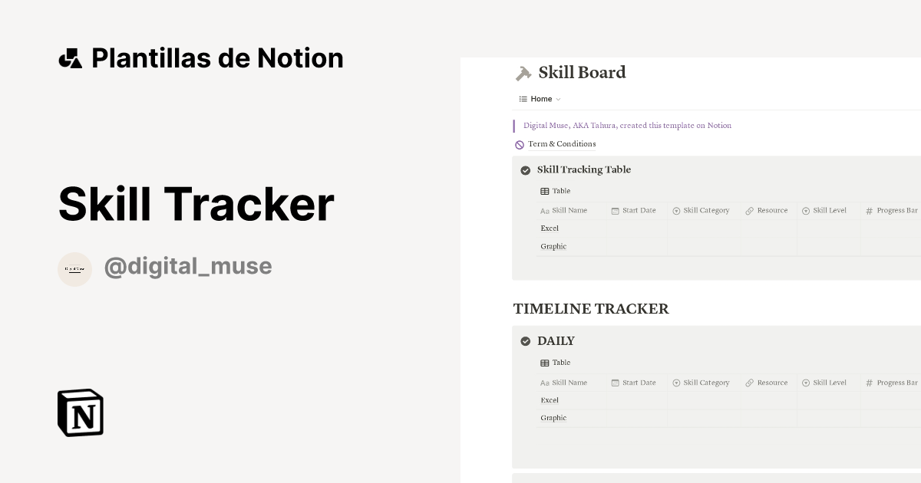The width and height of the screenshot is (921, 483).
Task: Toggle the checkmark beside Skill Tracking Table
Action: 526,170
